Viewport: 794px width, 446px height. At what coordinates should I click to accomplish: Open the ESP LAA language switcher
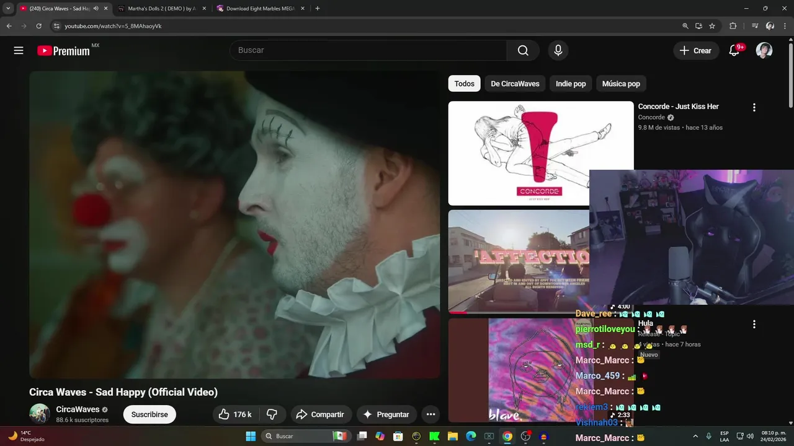tap(725, 436)
